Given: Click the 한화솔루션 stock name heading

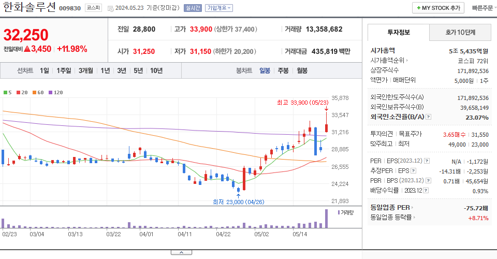Looking at the screenshot, I should pyautogui.click(x=30, y=7).
